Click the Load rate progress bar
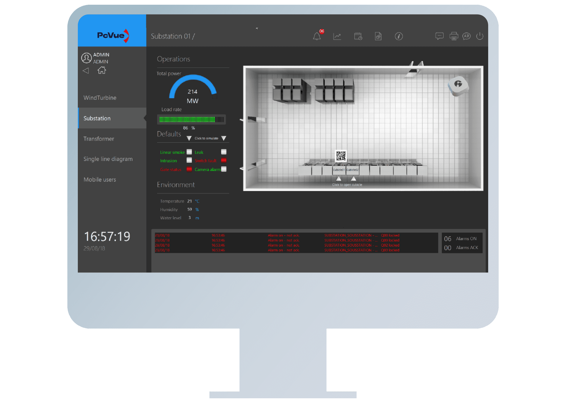The image size is (566, 403). 191,119
